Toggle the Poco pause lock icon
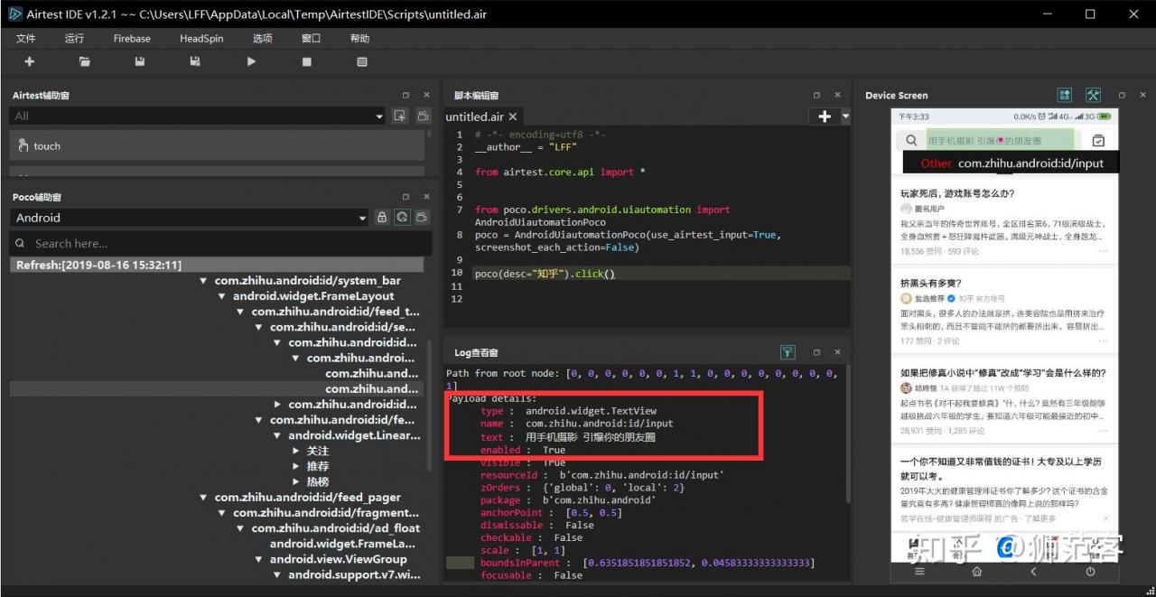1156x597 pixels. point(382,217)
